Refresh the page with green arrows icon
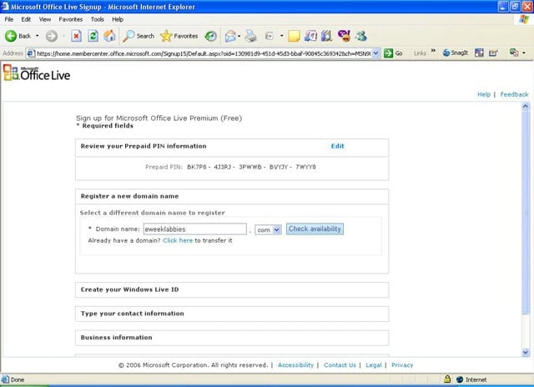 click(93, 36)
